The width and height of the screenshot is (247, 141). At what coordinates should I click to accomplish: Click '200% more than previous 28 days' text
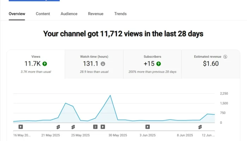[x=152, y=72]
